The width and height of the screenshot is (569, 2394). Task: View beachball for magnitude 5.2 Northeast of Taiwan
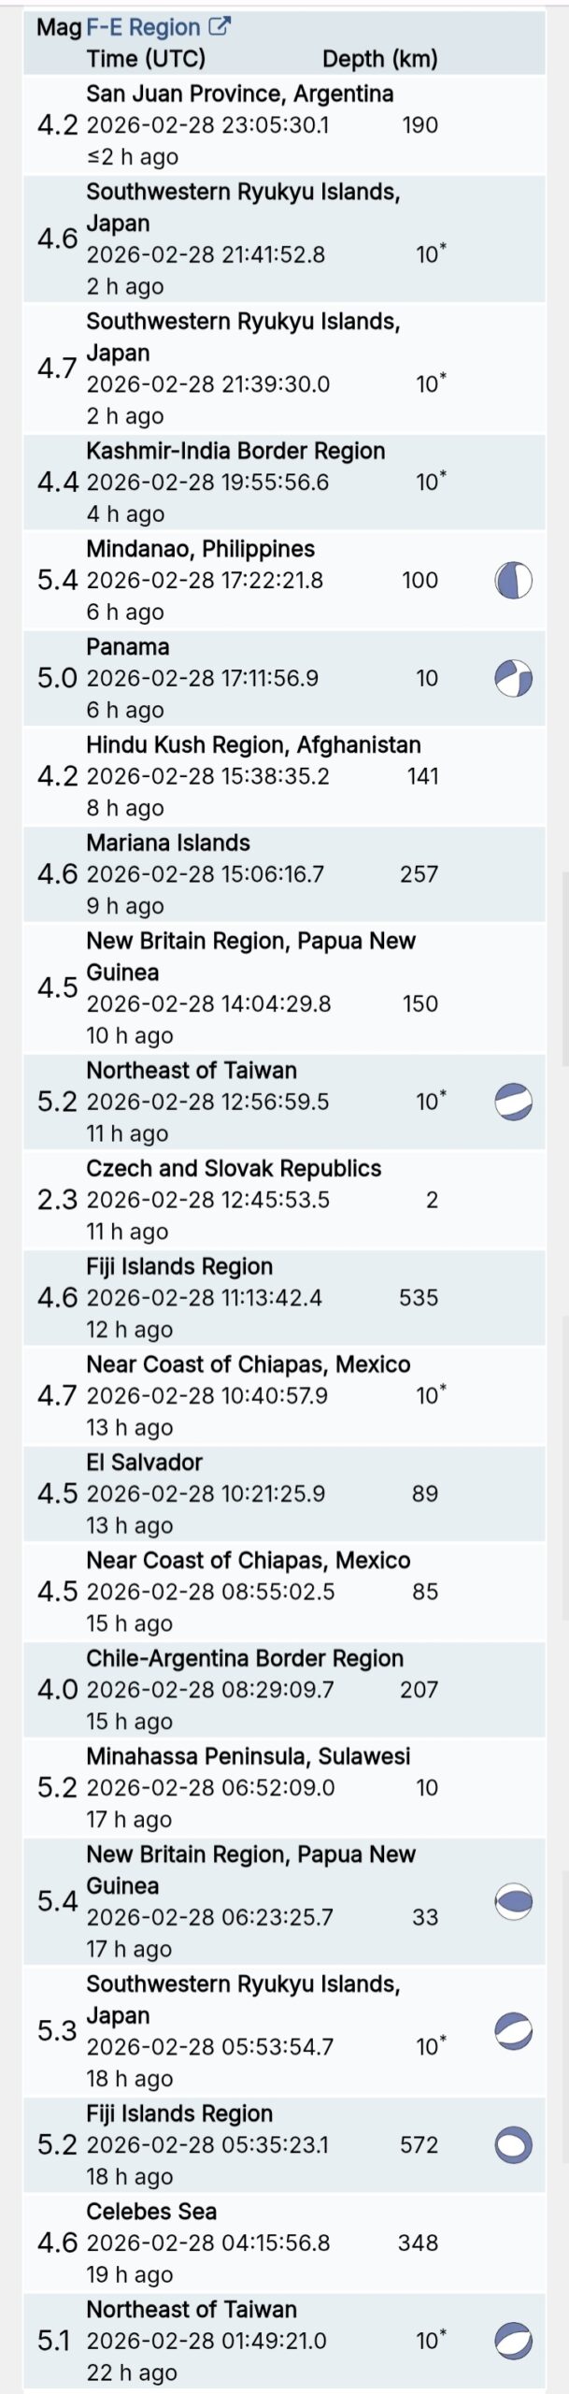point(513,1102)
